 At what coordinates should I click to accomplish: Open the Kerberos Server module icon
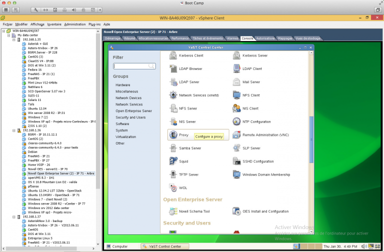pyautogui.click(x=236, y=55)
